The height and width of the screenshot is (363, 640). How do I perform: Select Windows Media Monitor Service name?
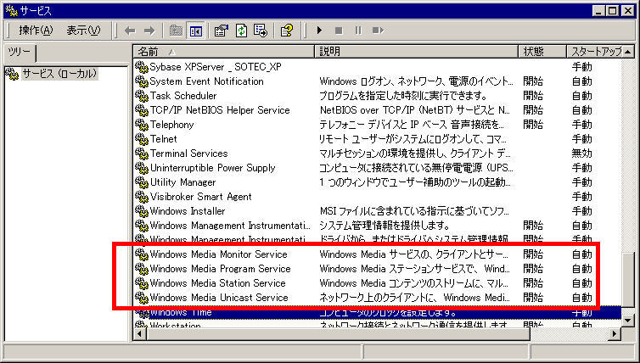219,254
